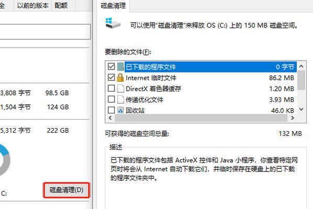Click the lock icon beside Internet 临时文件
Screen dimensions: 313x209
pyautogui.click(x=120, y=77)
